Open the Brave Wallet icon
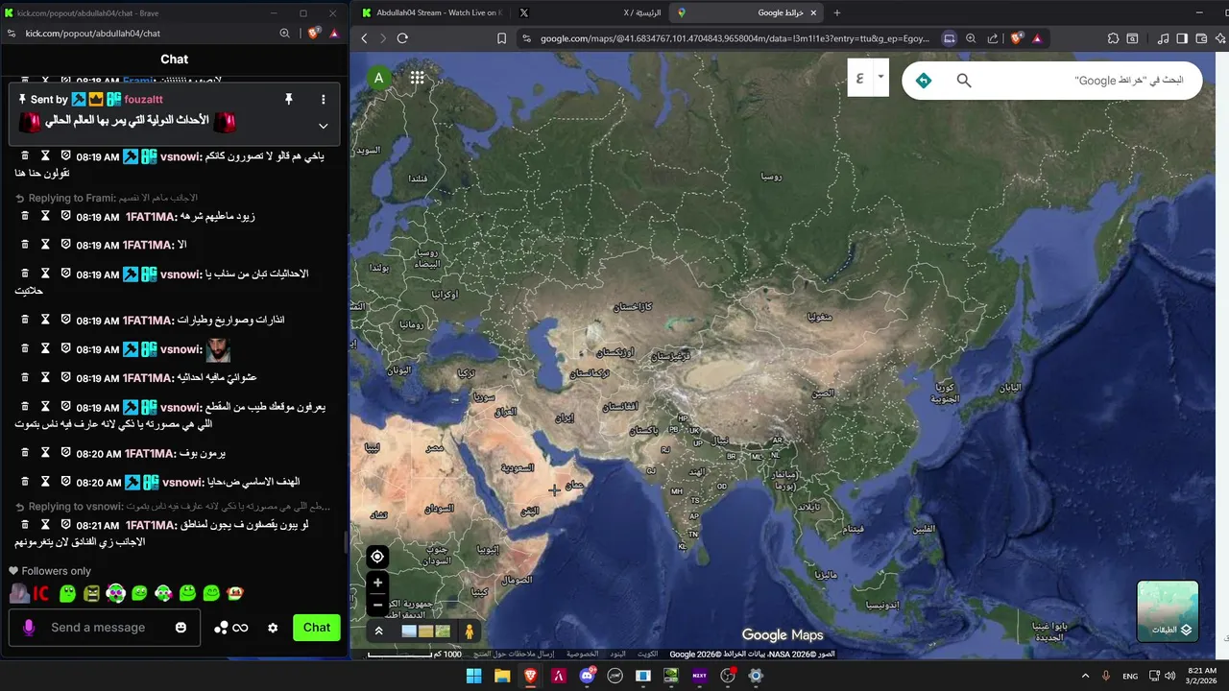This screenshot has width=1229, height=691. click(x=1201, y=38)
